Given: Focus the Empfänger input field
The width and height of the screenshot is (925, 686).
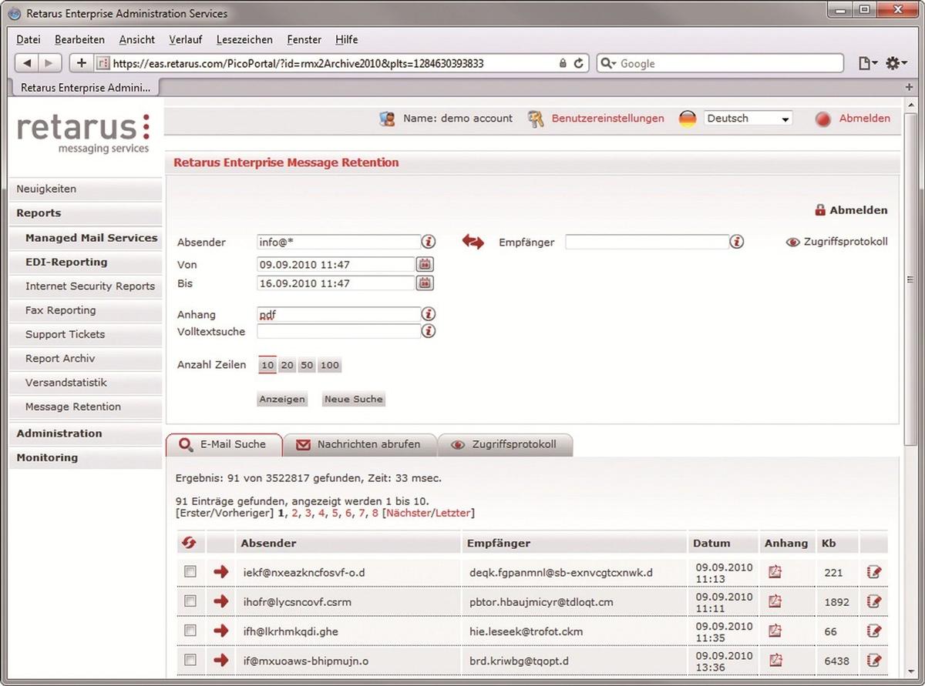Looking at the screenshot, I should (x=647, y=242).
